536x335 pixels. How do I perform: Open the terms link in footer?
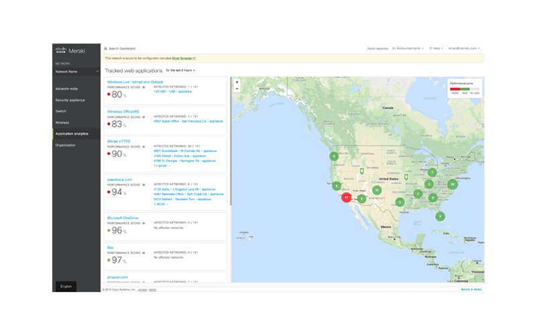153,290
